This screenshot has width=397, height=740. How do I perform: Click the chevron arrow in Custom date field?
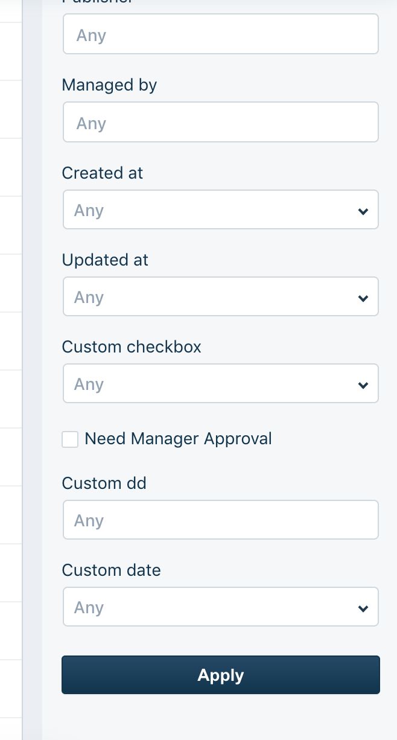tap(363, 608)
